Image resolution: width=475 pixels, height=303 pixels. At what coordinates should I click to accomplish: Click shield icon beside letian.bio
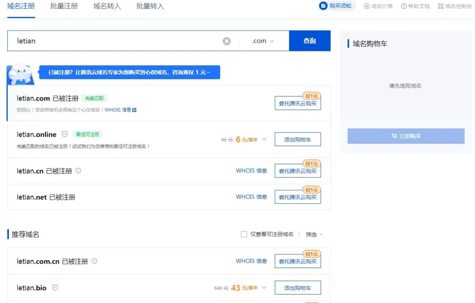pos(55,287)
